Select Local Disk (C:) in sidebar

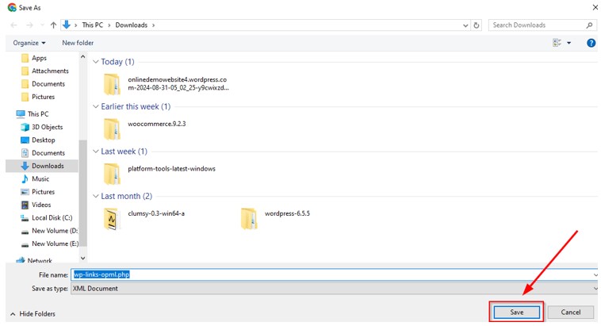(x=52, y=217)
